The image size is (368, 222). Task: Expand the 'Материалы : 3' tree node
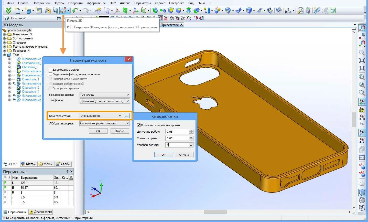click(4, 34)
